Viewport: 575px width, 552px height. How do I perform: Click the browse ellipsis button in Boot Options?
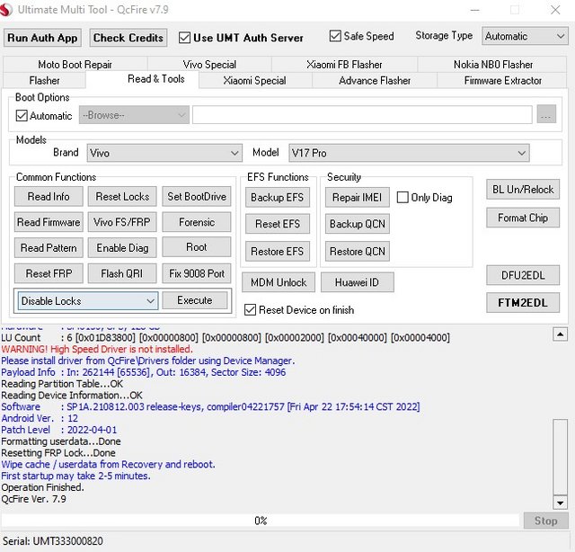pyautogui.click(x=546, y=114)
